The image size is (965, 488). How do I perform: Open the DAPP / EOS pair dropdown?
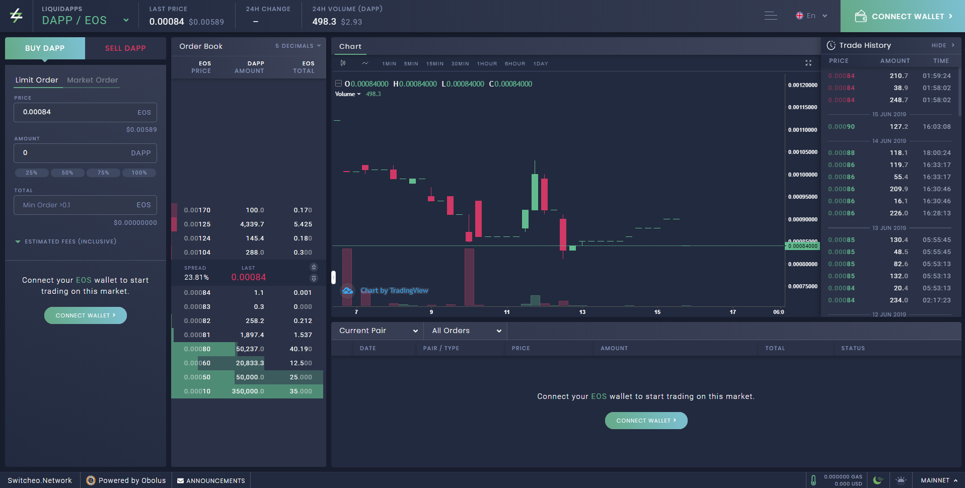[x=126, y=20]
